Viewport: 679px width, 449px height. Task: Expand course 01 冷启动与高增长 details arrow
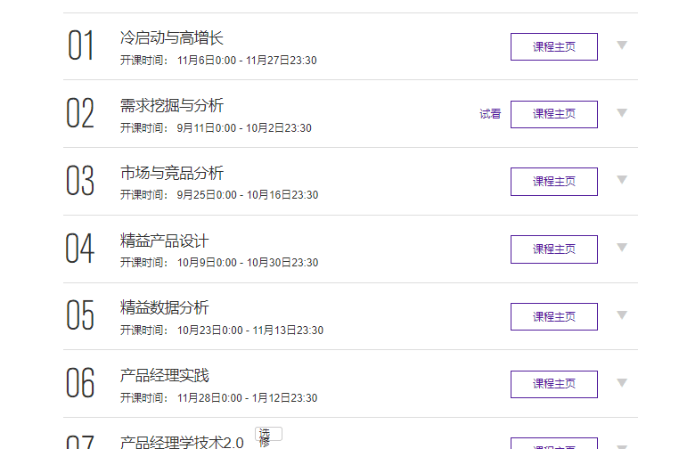(x=622, y=45)
